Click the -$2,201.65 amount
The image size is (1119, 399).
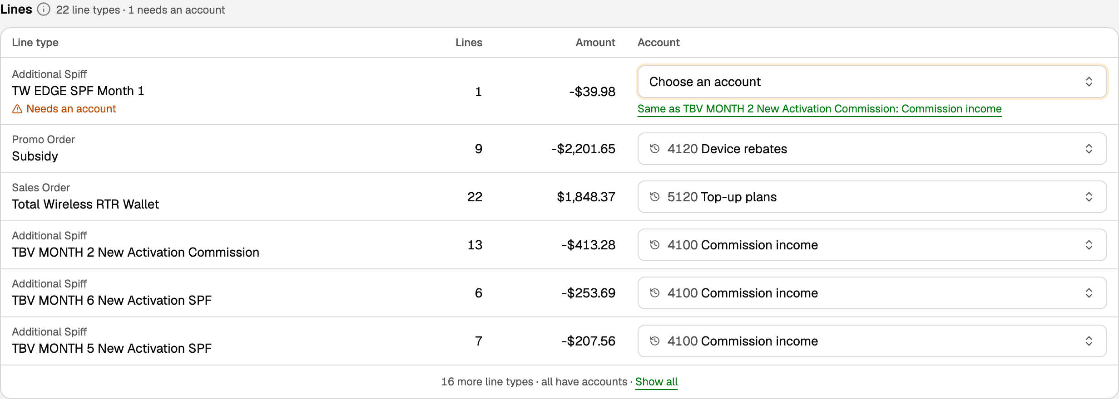coord(583,149)
